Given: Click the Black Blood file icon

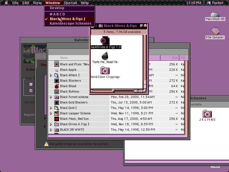Looking at the screenshot, I should (x=57, y=86).
